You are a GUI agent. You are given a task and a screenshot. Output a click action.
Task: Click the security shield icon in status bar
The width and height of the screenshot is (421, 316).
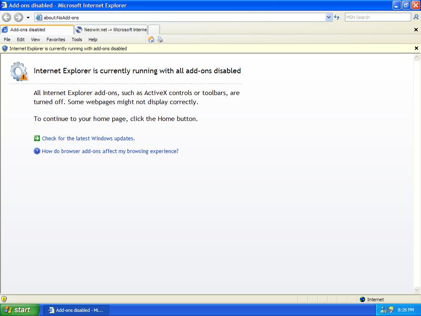pyautogui.click(x=4, y=299)
